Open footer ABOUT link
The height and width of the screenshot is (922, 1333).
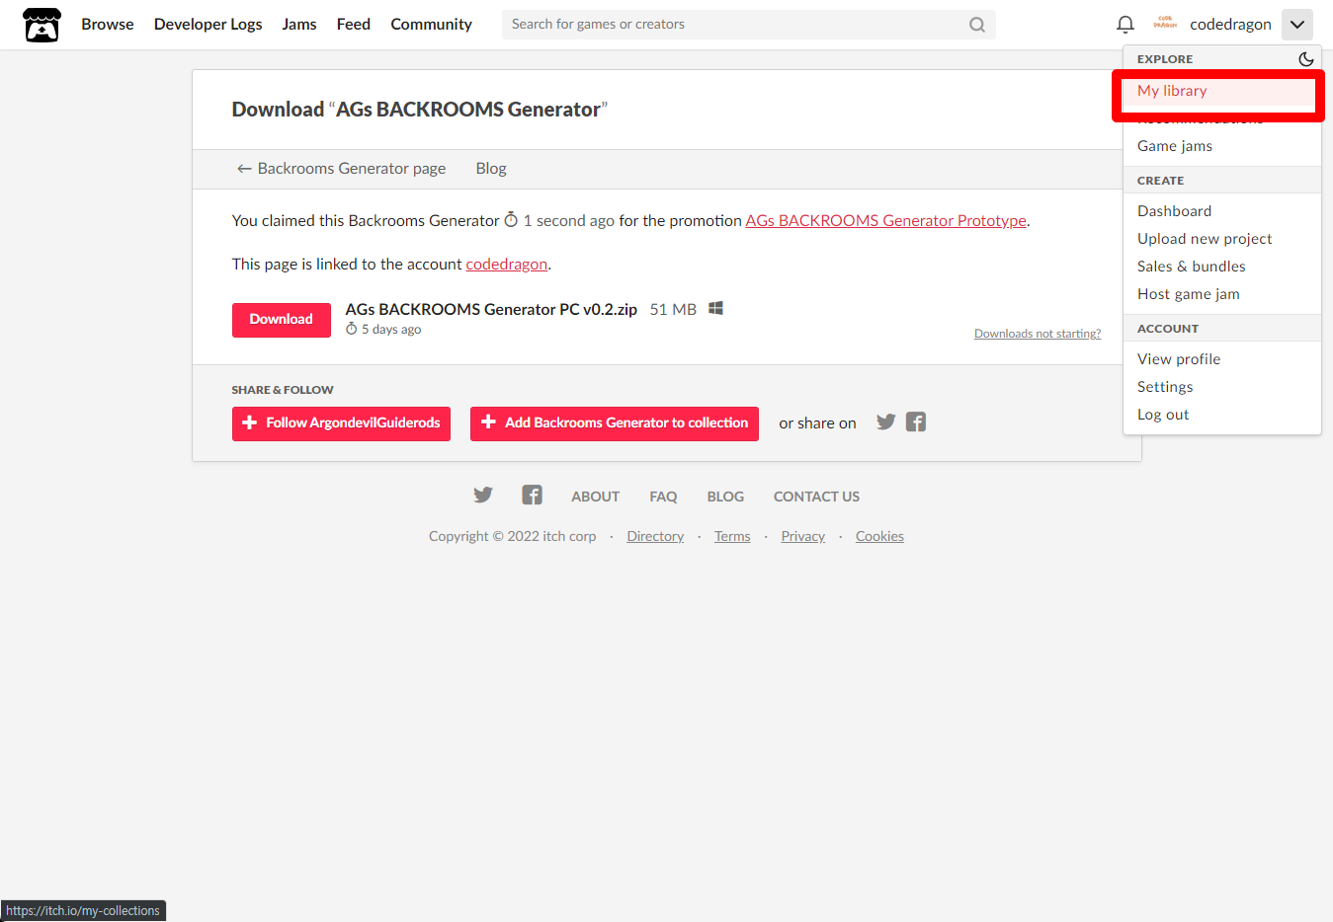click(595, 497)
